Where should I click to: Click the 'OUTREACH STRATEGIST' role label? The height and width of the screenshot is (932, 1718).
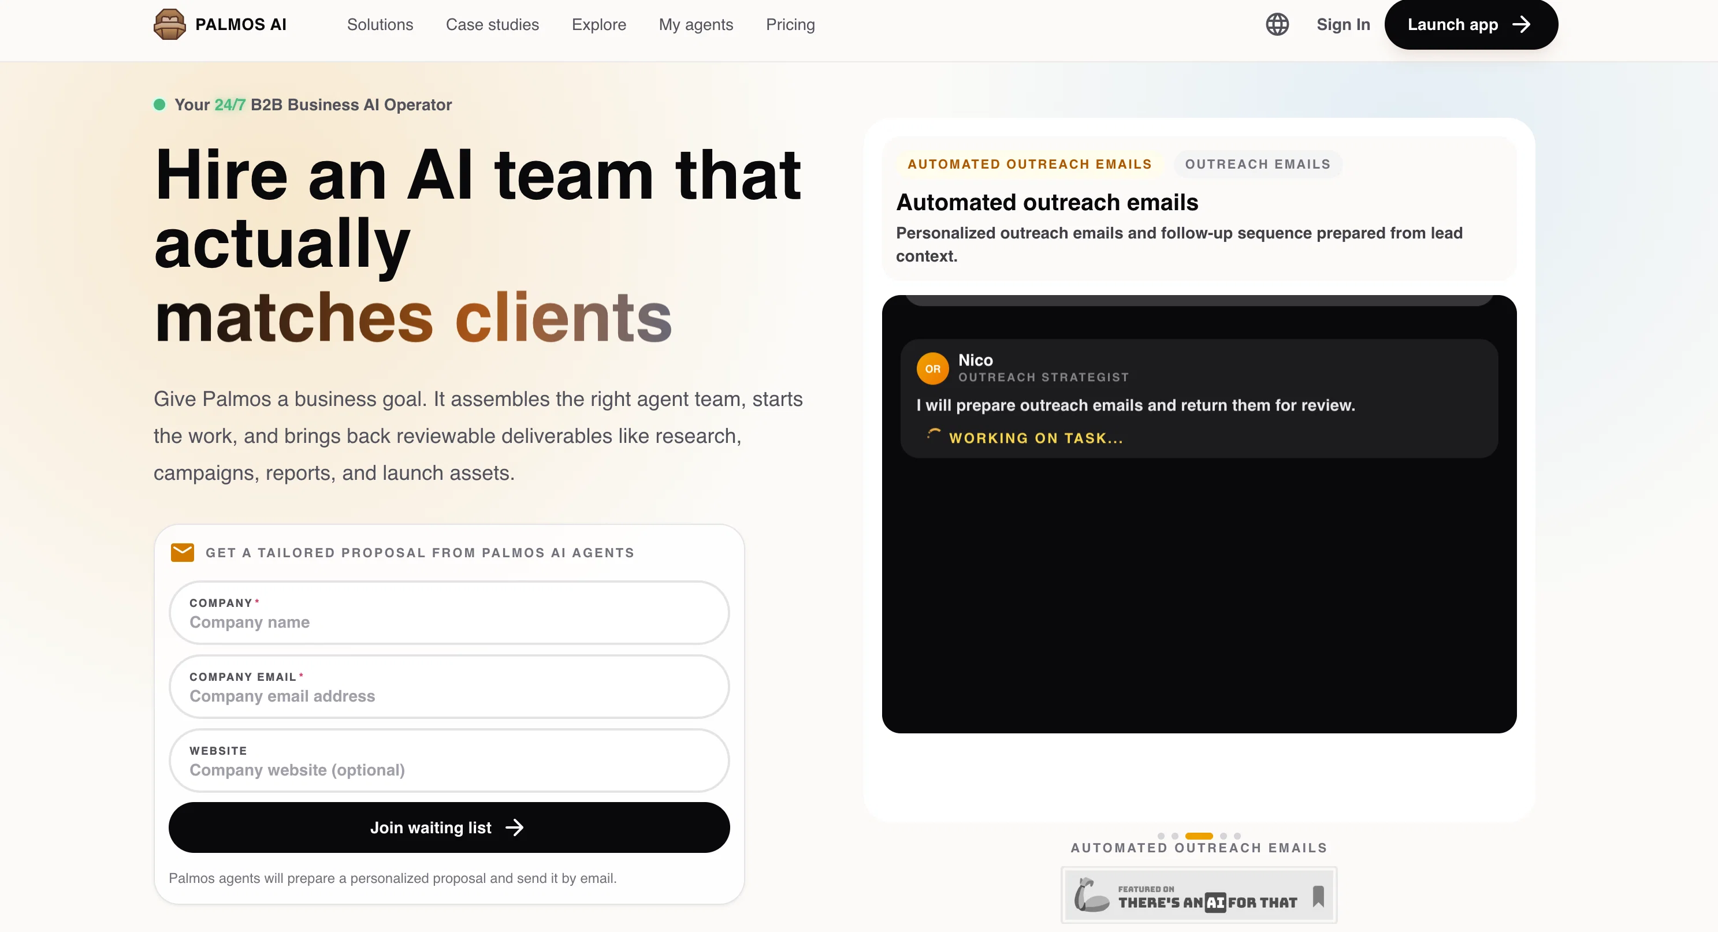click(1044, 377)
